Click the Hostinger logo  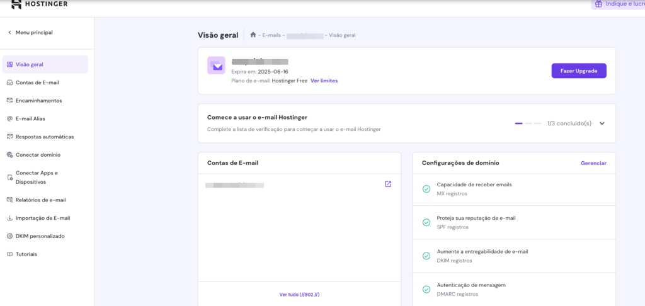[x=40, y=4]
